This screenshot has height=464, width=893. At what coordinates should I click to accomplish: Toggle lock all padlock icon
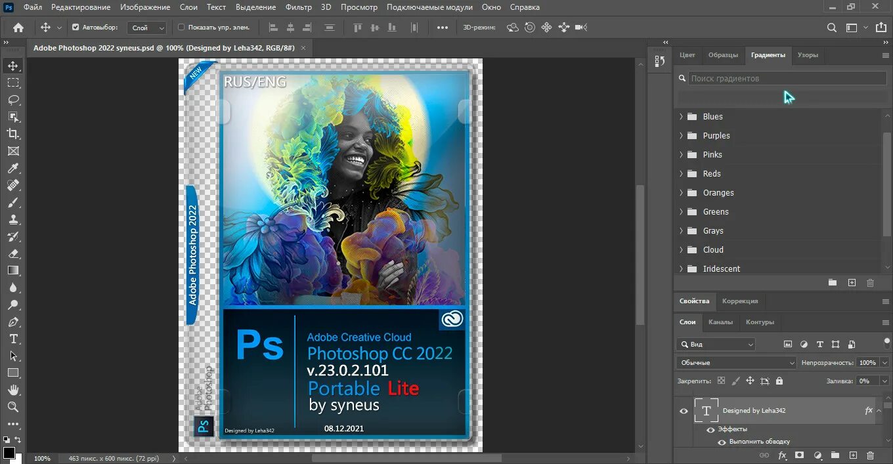point(779,381)
